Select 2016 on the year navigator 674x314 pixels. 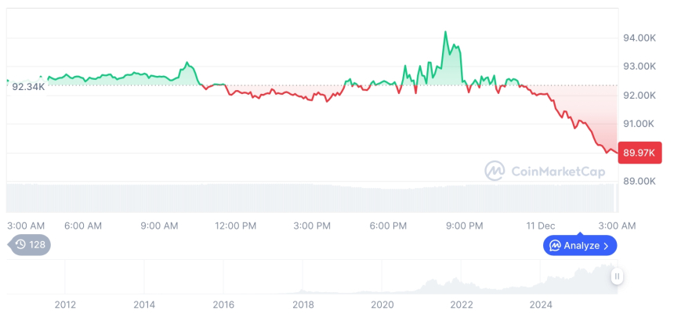223,305
